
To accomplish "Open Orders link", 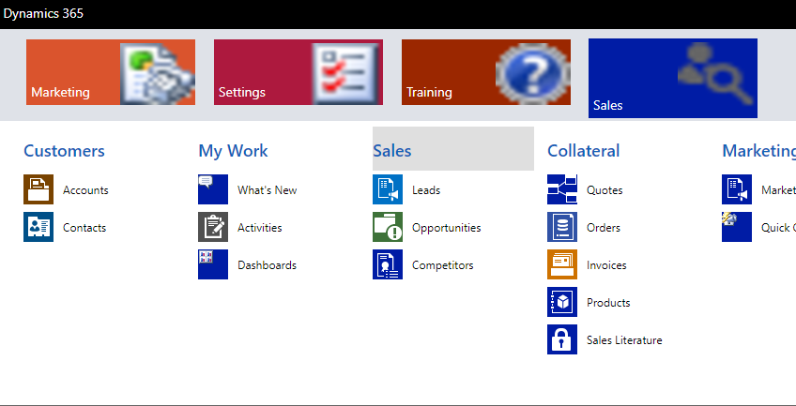I will (604, 228).
